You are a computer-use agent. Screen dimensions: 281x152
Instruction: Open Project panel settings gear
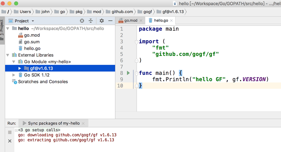[102, 21]
